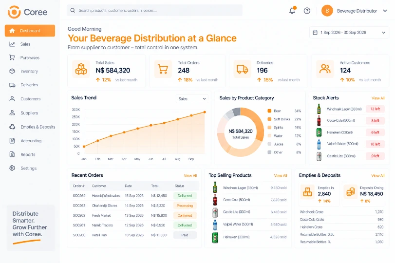The width and height of the screenshot is (395, 263).
Task: Click the calendar icon in date range
Action: 315,33
